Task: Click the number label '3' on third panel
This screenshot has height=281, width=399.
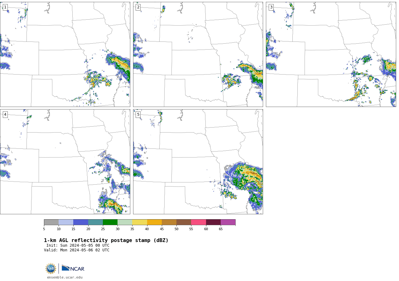Action: click(x=271, y=7)
